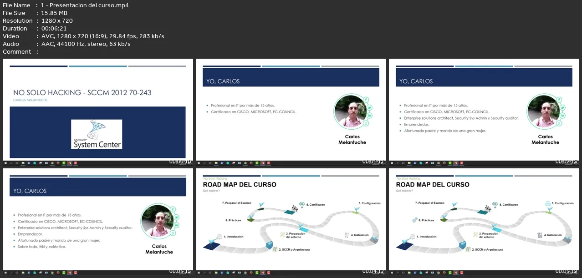582x278 pixels.
Task: Click the trophy icon beside '8. Certificarse' at 00:04:17
Action: point(301,205)
